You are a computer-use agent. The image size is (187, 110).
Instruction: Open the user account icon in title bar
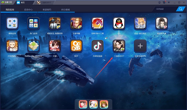159,3
